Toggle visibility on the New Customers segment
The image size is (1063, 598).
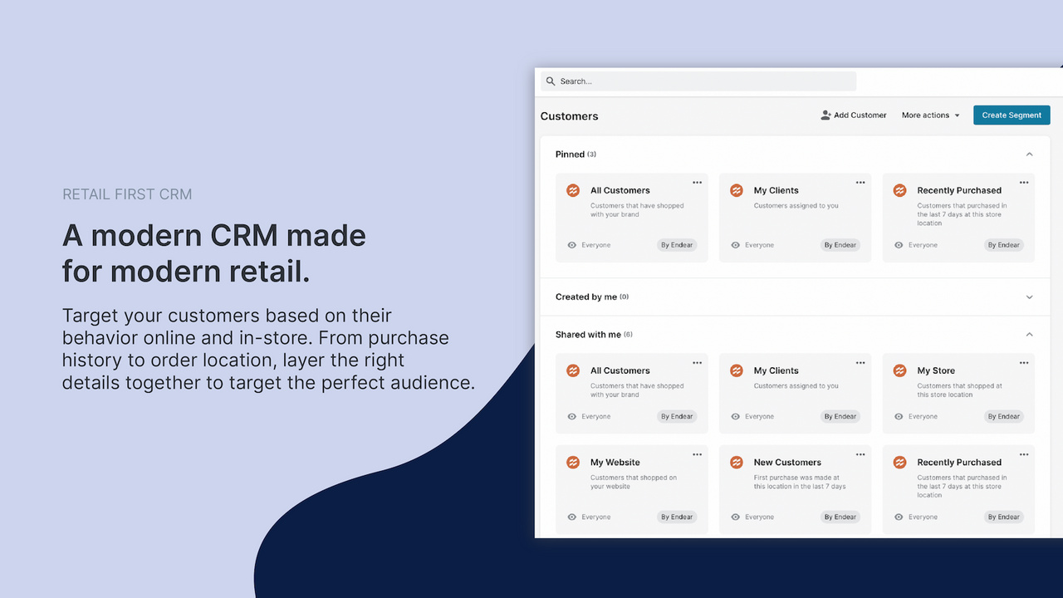(736, 517)
